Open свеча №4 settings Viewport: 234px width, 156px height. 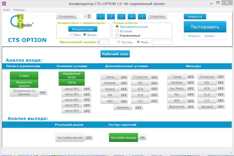pos(72,105)
